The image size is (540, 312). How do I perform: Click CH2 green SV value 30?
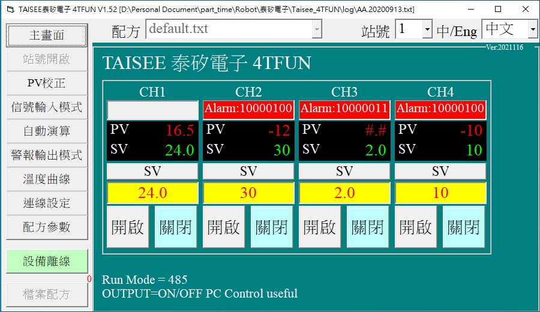pos(282,150)
